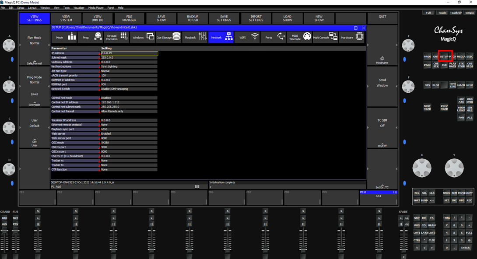Click the SAVE SHOW button
Image resolution: width=477 pixels, height=259 pixels.
click(161, 18)
